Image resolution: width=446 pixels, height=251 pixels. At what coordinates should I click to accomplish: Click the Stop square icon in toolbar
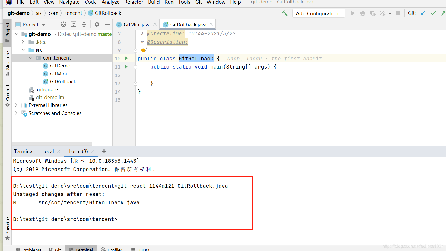click(x=398, y=13)
